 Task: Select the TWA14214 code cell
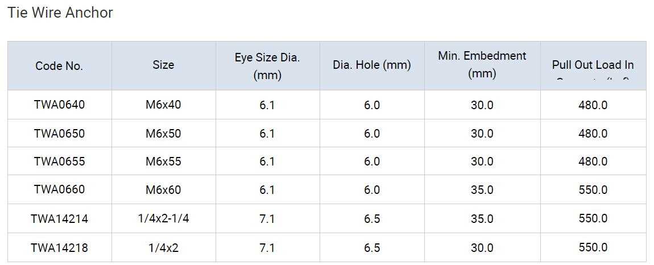(59, 218)
